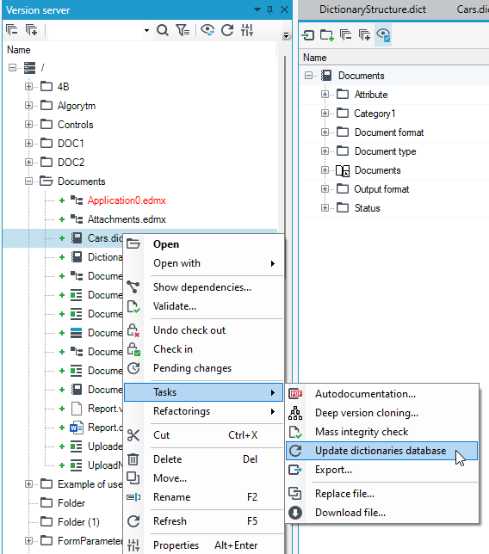This screenshot has height=554, width=489.
Task: Click collapse all icon in dictionary toolbar
Action: click(345, 35)
